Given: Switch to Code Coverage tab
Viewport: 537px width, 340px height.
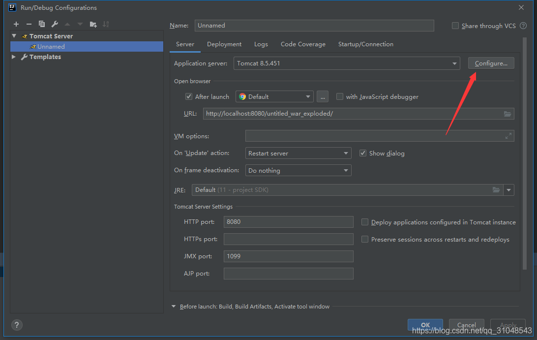Looking at the screenshot, I should [x=303, y=44].
